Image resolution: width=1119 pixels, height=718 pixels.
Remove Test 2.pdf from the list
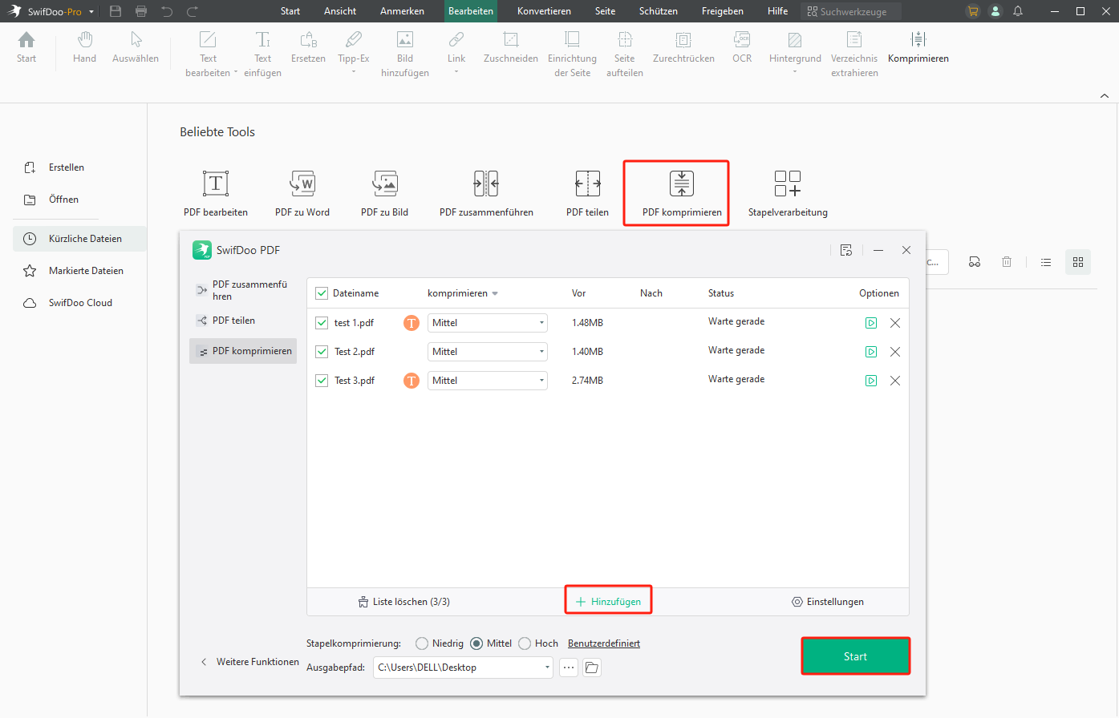coord(895,352)
